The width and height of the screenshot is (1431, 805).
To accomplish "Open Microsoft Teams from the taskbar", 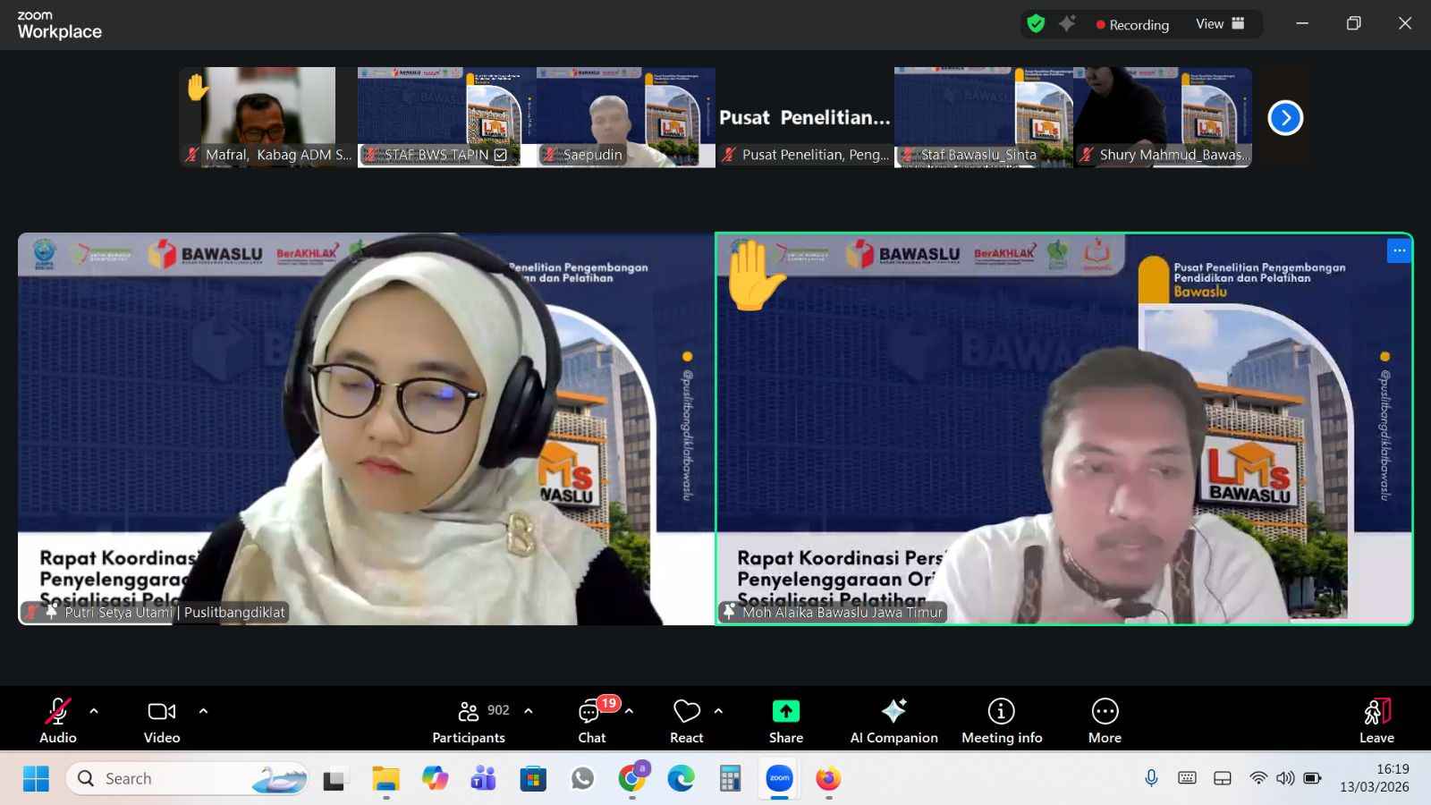I will click(484, 779).
